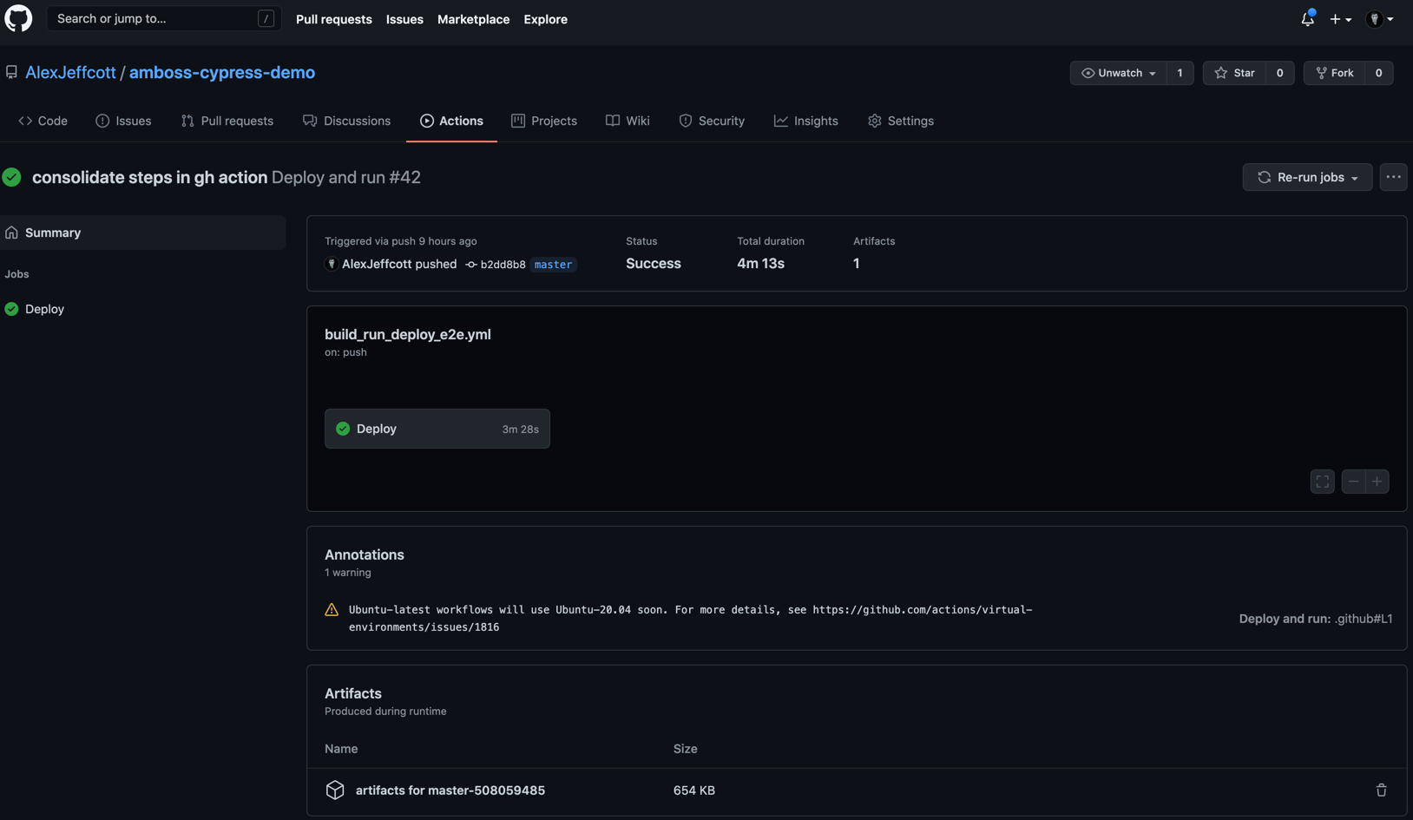Fork the repository
This screenshot has width=1413, height=820.
[1335, 73]
